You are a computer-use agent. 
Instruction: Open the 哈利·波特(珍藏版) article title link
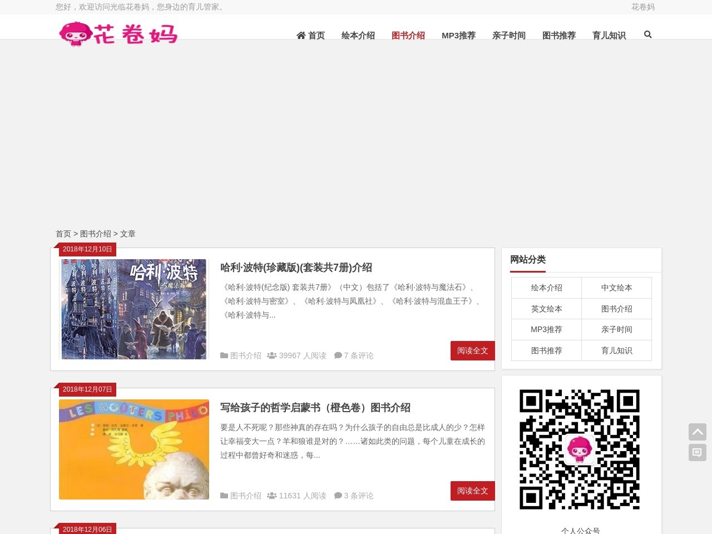pos(296,268)
